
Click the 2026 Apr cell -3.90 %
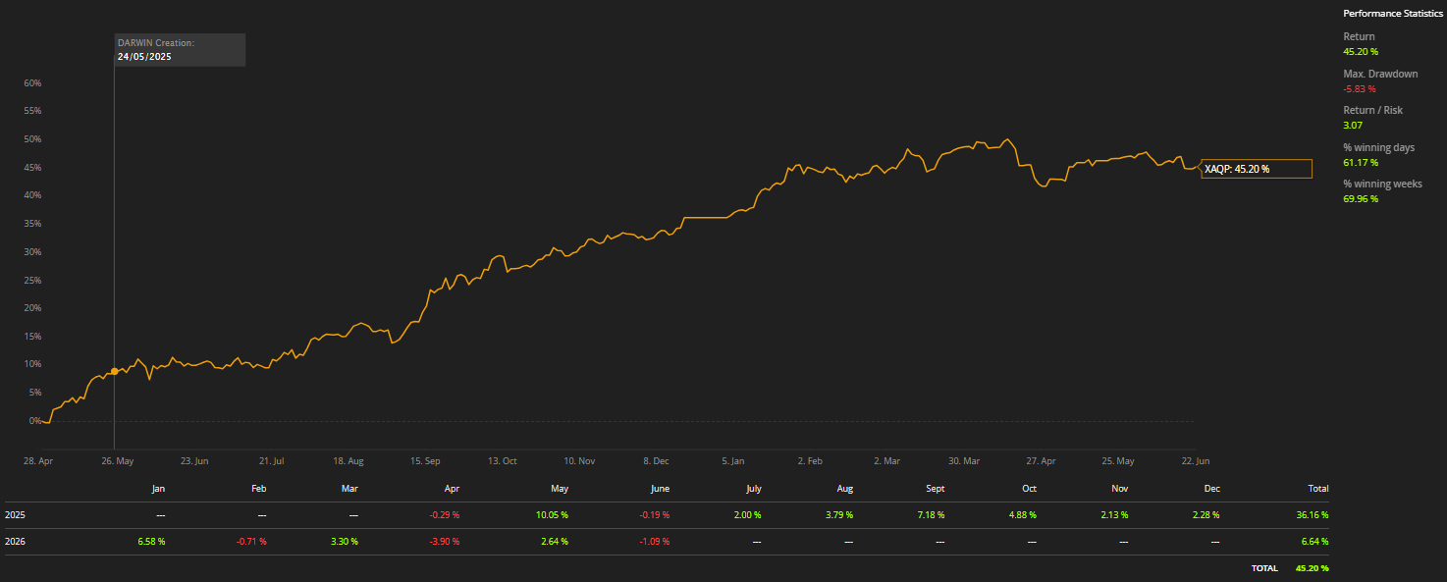point(443,541)
